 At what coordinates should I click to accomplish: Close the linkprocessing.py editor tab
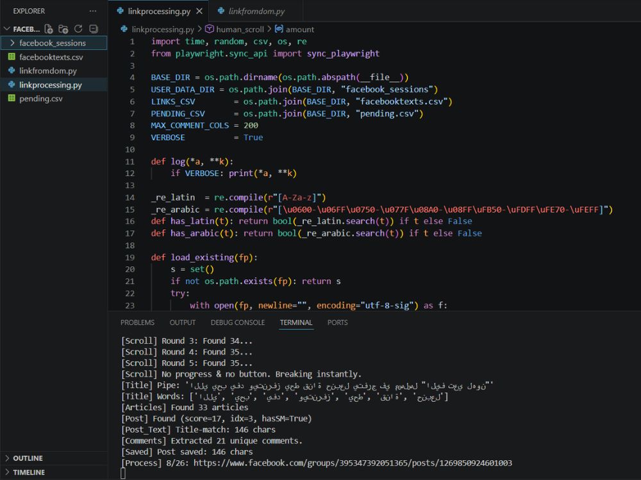coord(199,12)
